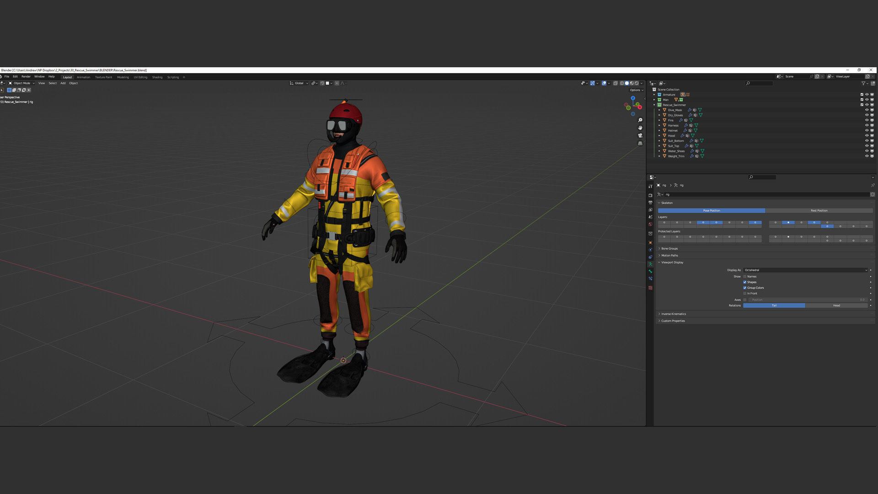
Task: Enable the Names show checkbox
Action: [x=745, y=277]
